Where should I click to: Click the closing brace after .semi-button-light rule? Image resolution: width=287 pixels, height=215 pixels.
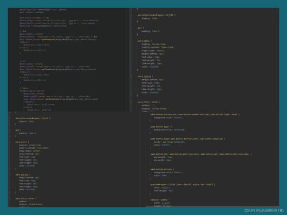(150, 132)
